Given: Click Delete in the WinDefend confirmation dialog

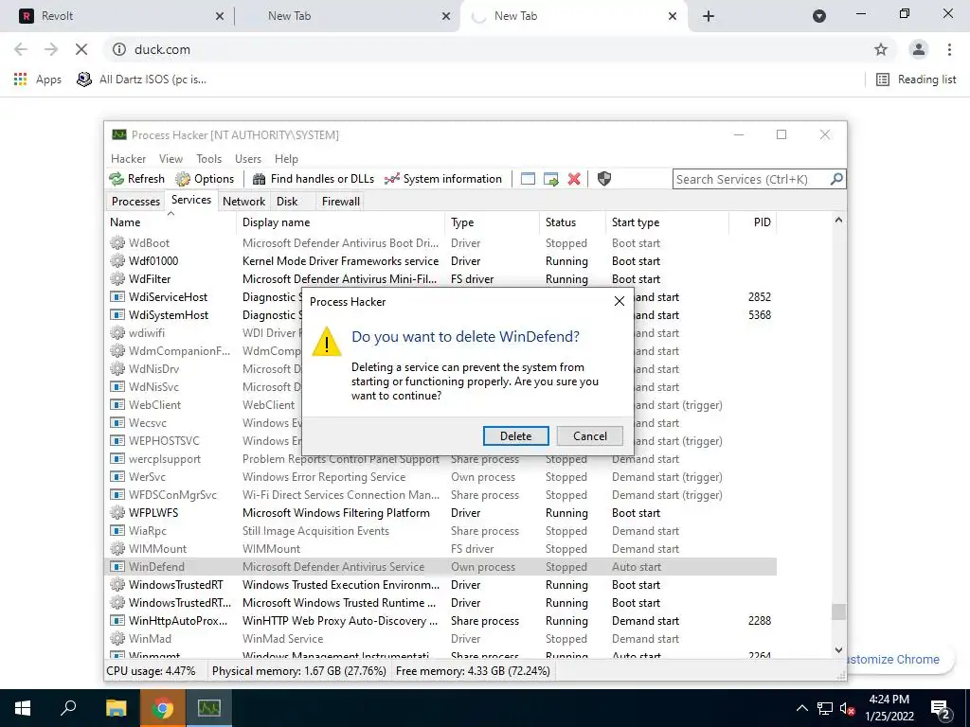Looking at the screenshot, I should point(515,435).
